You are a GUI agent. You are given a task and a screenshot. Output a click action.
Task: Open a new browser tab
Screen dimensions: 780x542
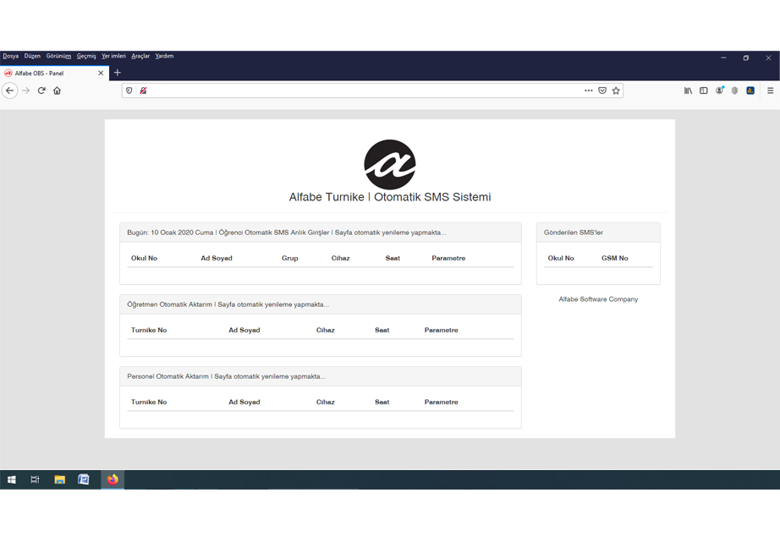pyautogui.click(x=118, y=73)
